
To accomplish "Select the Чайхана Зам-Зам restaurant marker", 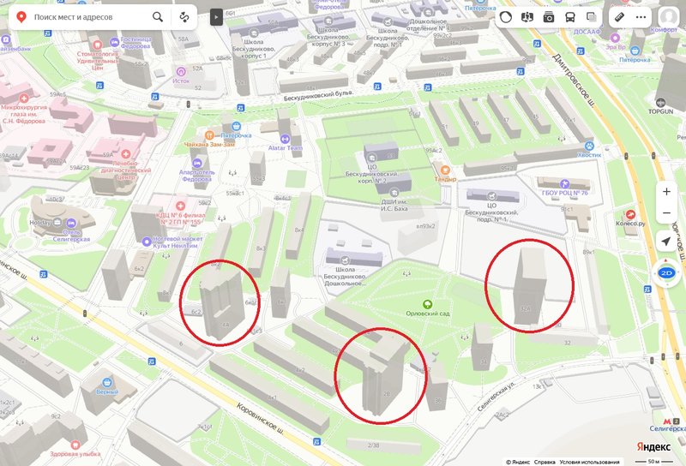I will (x=209, y=135).
